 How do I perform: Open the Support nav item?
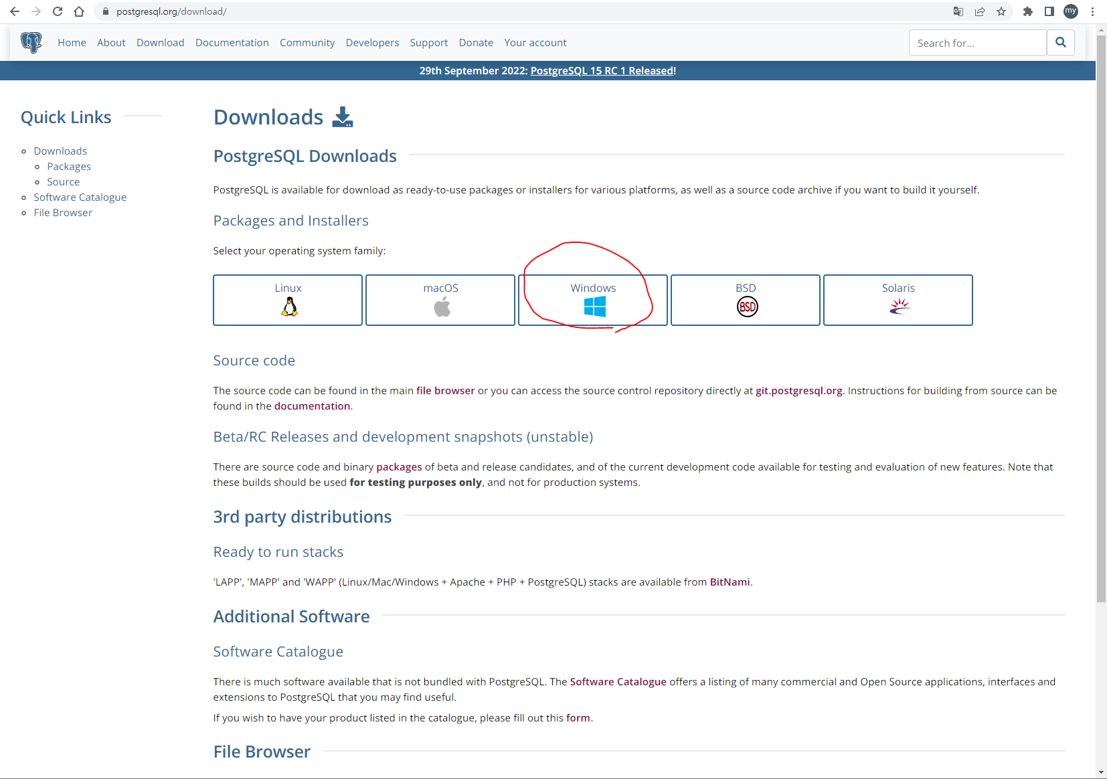(428, 43)
